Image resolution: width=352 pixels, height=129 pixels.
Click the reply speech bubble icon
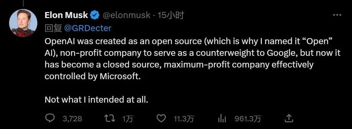click(49, 118)
